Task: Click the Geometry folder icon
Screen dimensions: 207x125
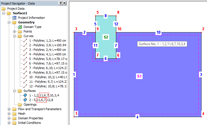Action: click(x=14, y=22)
